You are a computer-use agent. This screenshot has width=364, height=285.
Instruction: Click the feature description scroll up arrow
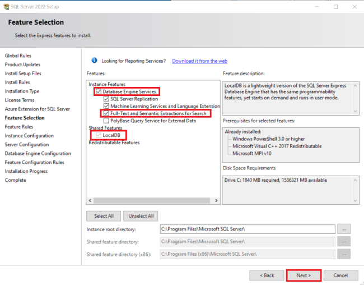[355, 86]
